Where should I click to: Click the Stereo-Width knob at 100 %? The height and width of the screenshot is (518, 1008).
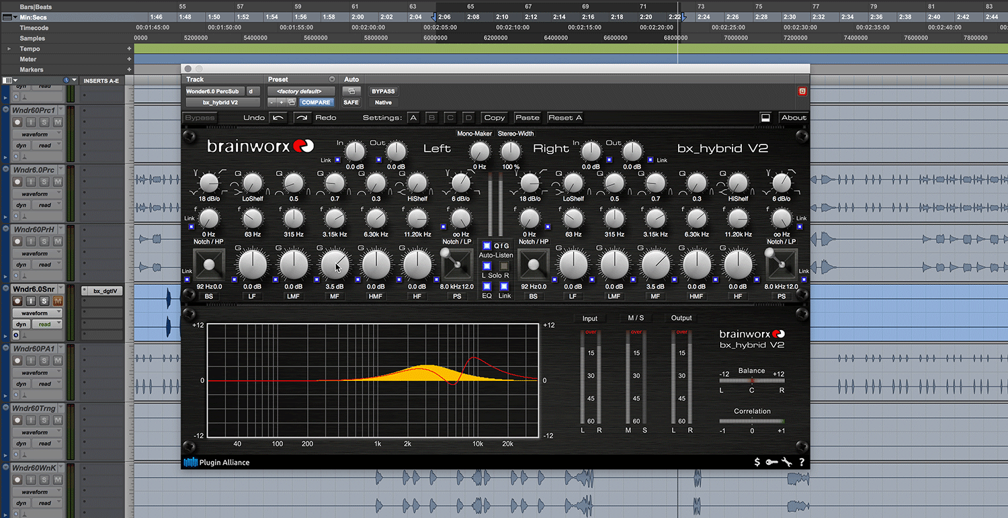coord(511,151)
